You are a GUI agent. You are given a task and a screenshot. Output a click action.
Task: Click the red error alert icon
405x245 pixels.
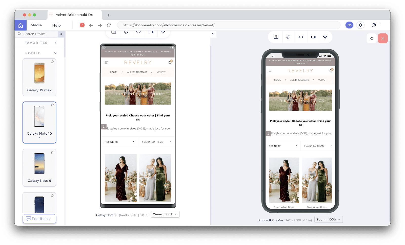point(82,25)
